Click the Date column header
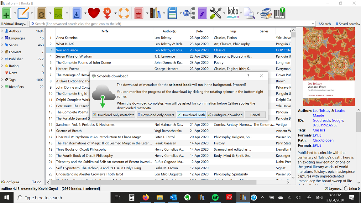 (199, 31)
